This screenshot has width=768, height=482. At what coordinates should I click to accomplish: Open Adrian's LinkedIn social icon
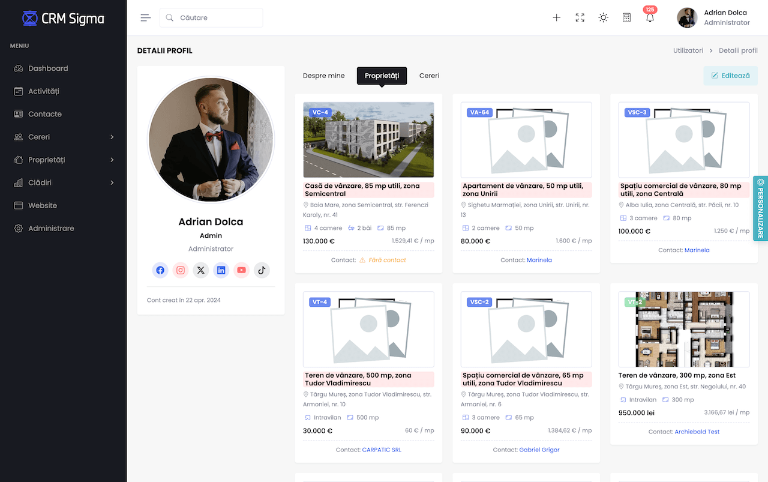click(x=221, y=270)
